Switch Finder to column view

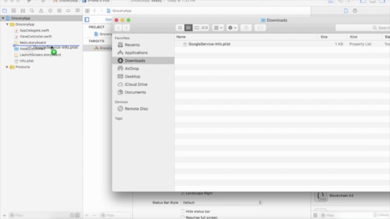[196, 27]
